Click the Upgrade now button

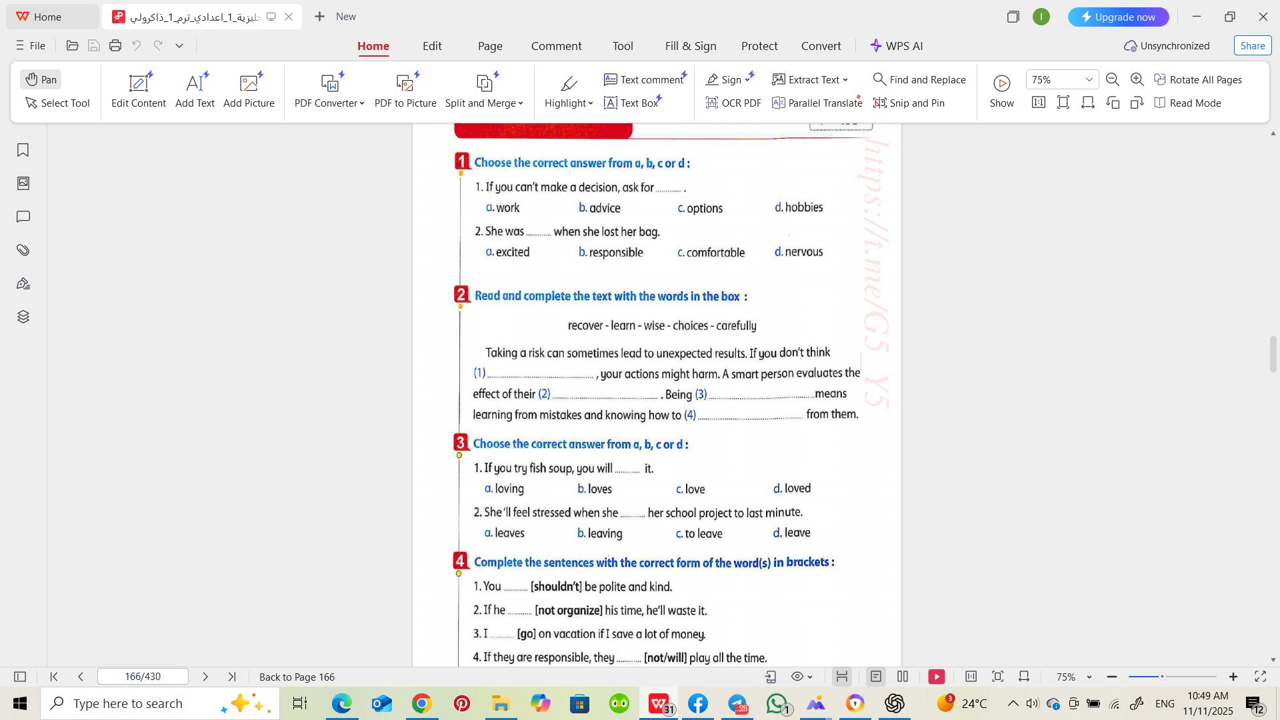1118,17
